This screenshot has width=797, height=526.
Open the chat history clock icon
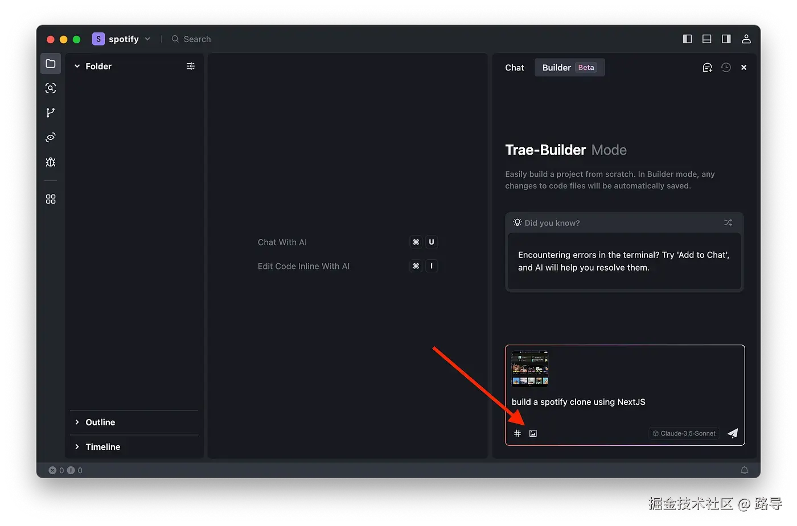click(726, 68)
